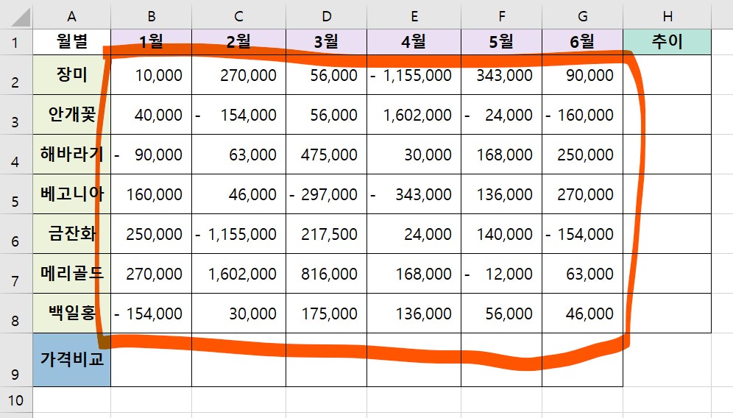Click 장미's 90,000 cell under 6월
This screenshot has height=418, width=733.
[582, 75]
